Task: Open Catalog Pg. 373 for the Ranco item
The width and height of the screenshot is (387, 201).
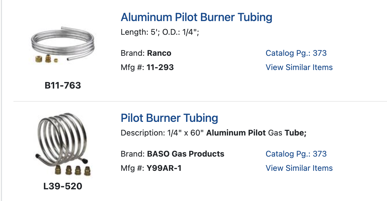Action: 296,53
